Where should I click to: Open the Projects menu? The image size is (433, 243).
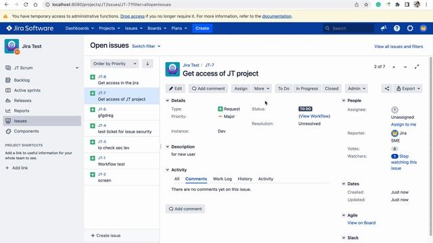tap(110, 28)
